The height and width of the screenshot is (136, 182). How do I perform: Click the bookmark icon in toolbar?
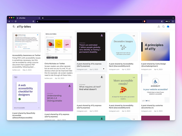tap(33, 21)
